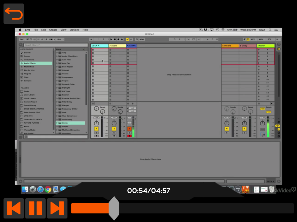Viewport: 297px width, 222px height.
Task: Open the Help menu
Action: coord(85,30)
